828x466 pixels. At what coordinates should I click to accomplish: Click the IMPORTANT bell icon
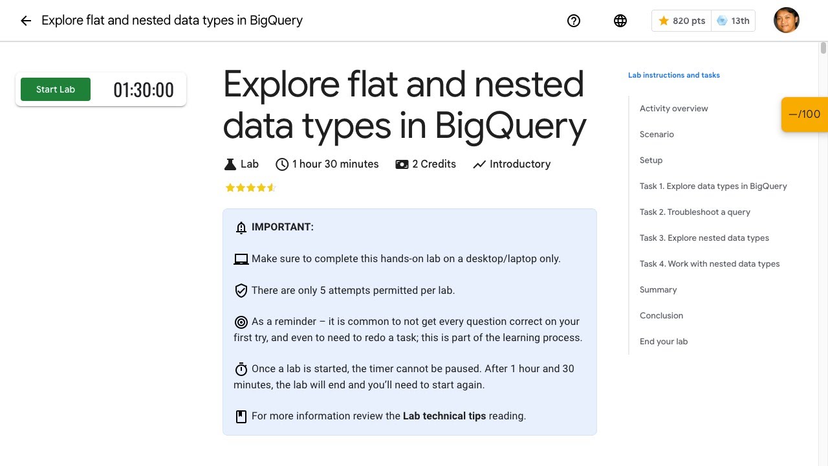click(x=241, y=227)
